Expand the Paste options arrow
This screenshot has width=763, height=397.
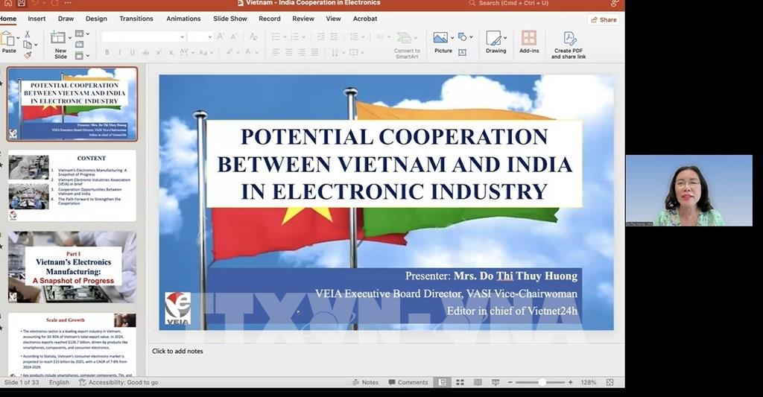(x=19, y=38)
